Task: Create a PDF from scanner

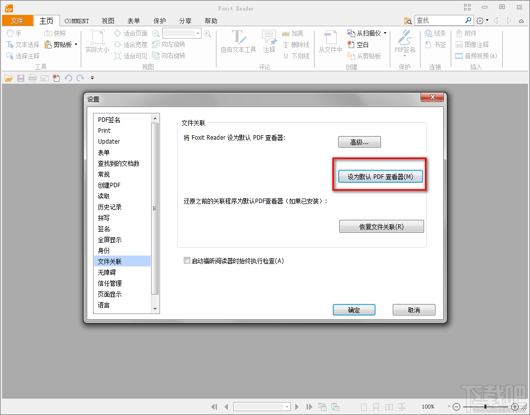Action: point(367,33)
